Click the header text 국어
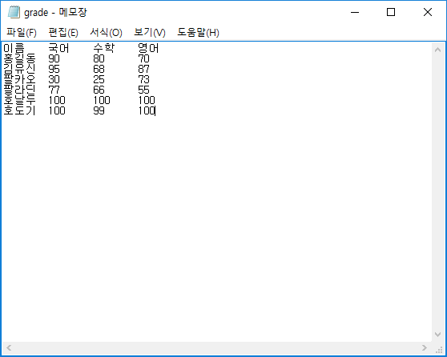 coord(58,48)
